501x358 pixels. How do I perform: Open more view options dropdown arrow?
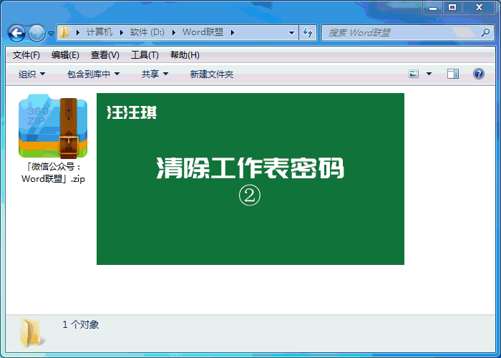[x=429, y=74]
